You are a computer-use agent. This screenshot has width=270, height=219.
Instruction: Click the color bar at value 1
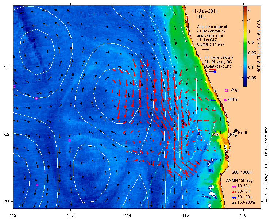(x=245, y=31)
